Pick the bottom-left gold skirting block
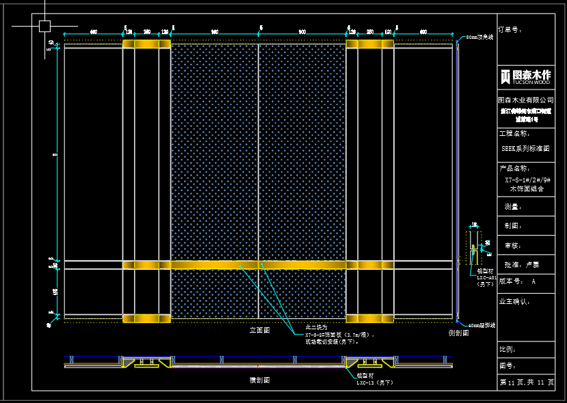This screenshot has width=567, height=403. [x=146, y=318]
